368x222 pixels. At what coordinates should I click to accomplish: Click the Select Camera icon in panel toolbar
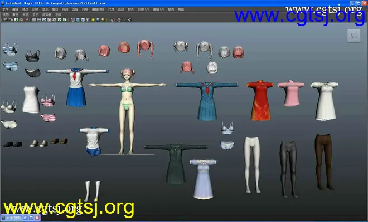click(5, 19)
